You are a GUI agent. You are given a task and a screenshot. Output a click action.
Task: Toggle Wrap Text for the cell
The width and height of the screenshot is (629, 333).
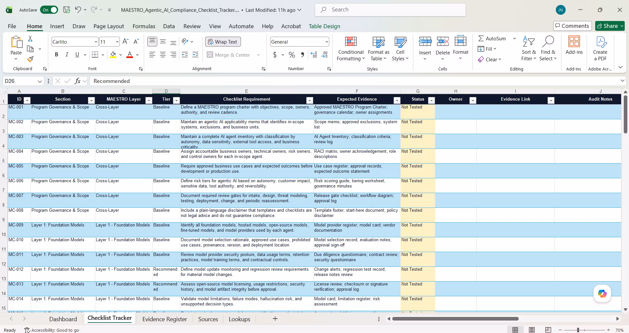(x=223, y=42)
